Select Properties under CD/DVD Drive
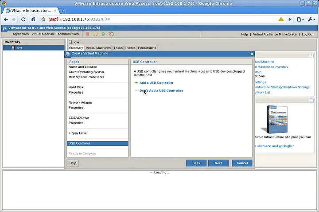Screen dimensions: 319x212 click(x=76, y=123)
